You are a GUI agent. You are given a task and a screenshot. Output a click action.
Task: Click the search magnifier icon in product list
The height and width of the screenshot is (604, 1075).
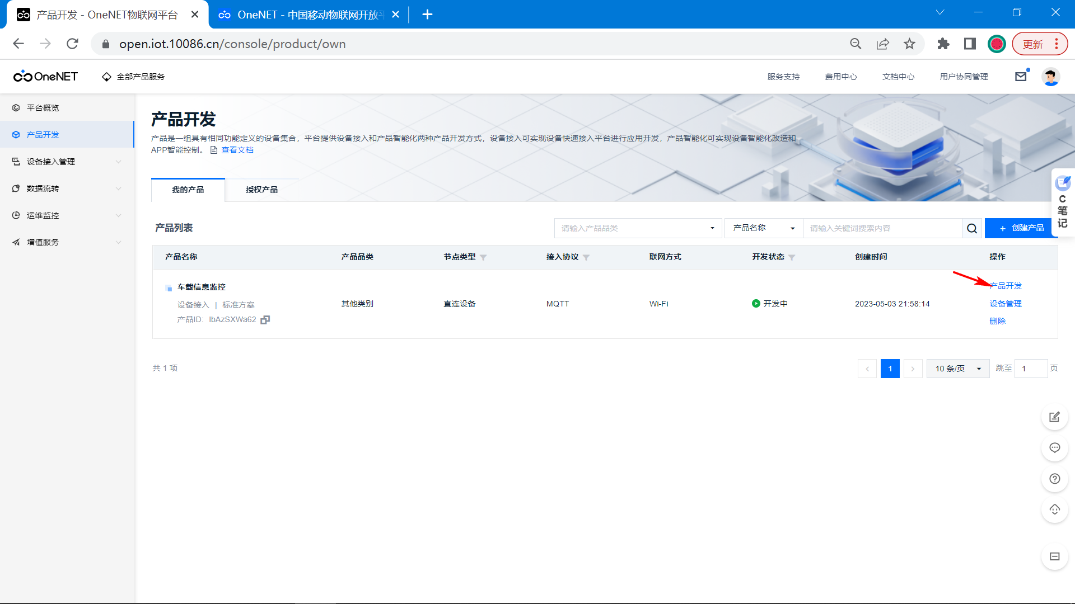pyautogui.click(x=972, y=228)
